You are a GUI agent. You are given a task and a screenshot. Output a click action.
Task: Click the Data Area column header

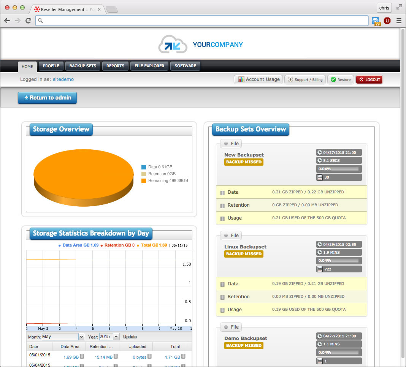[70, 346]
